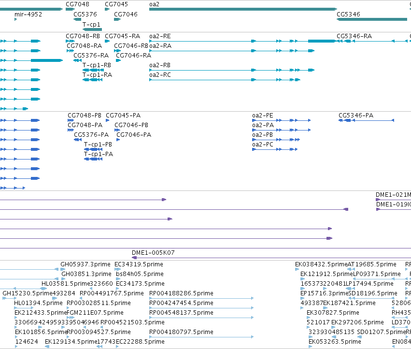Click the EK307827.5prime EST label
The width and height of the screenshot is (411, 349).
[333, 313]
